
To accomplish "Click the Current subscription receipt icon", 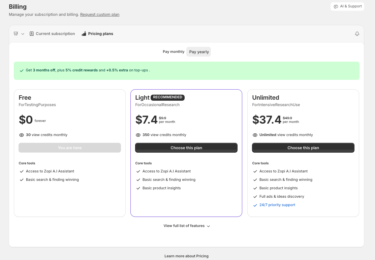I will click(x=32, y=34).
